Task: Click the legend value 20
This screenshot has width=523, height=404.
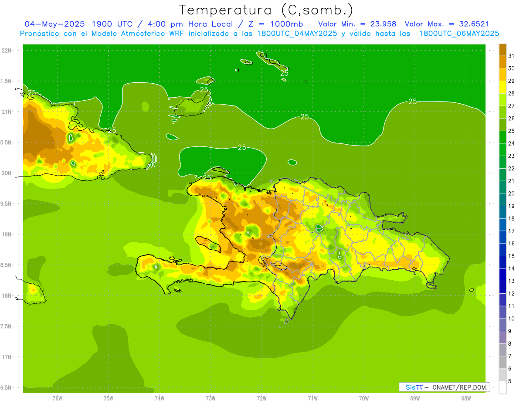Action: [x=512, y=193]
